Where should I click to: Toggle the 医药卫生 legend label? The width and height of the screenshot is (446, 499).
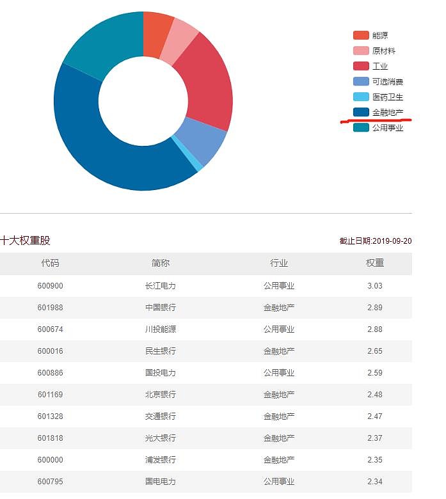pos(388,97)
